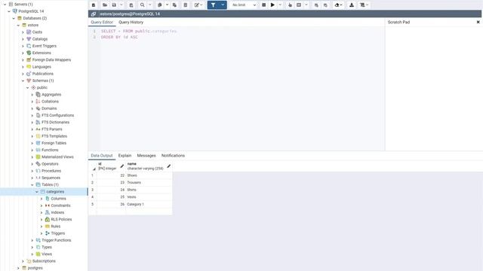The height and width of the screenshot is (271, 483).
Task: Select the Sequences tree item
Action: pos(51,178)
